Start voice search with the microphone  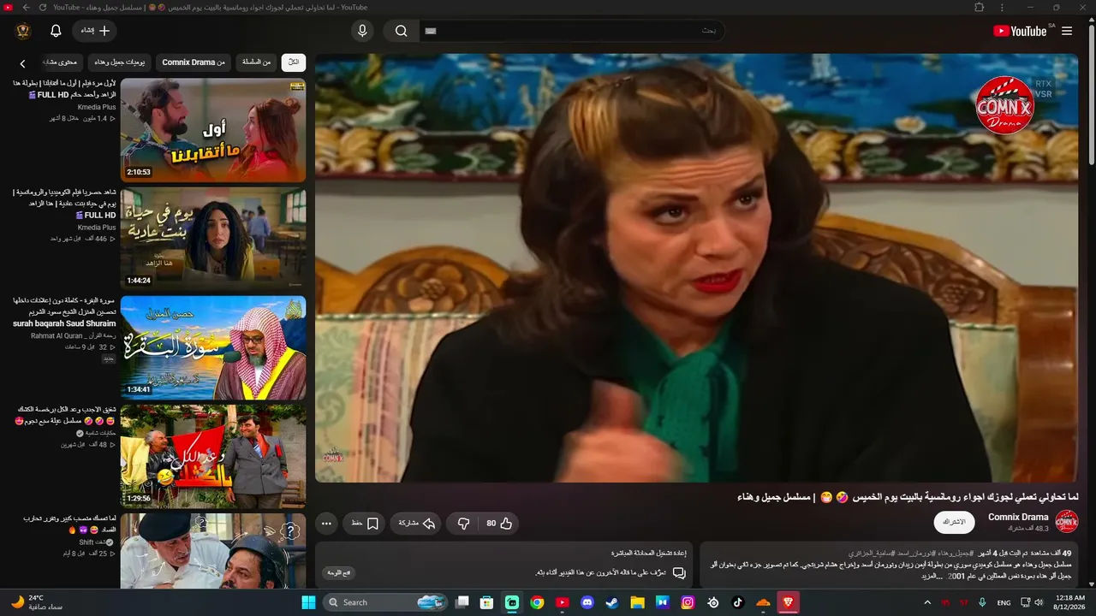(x=362, y=31)
